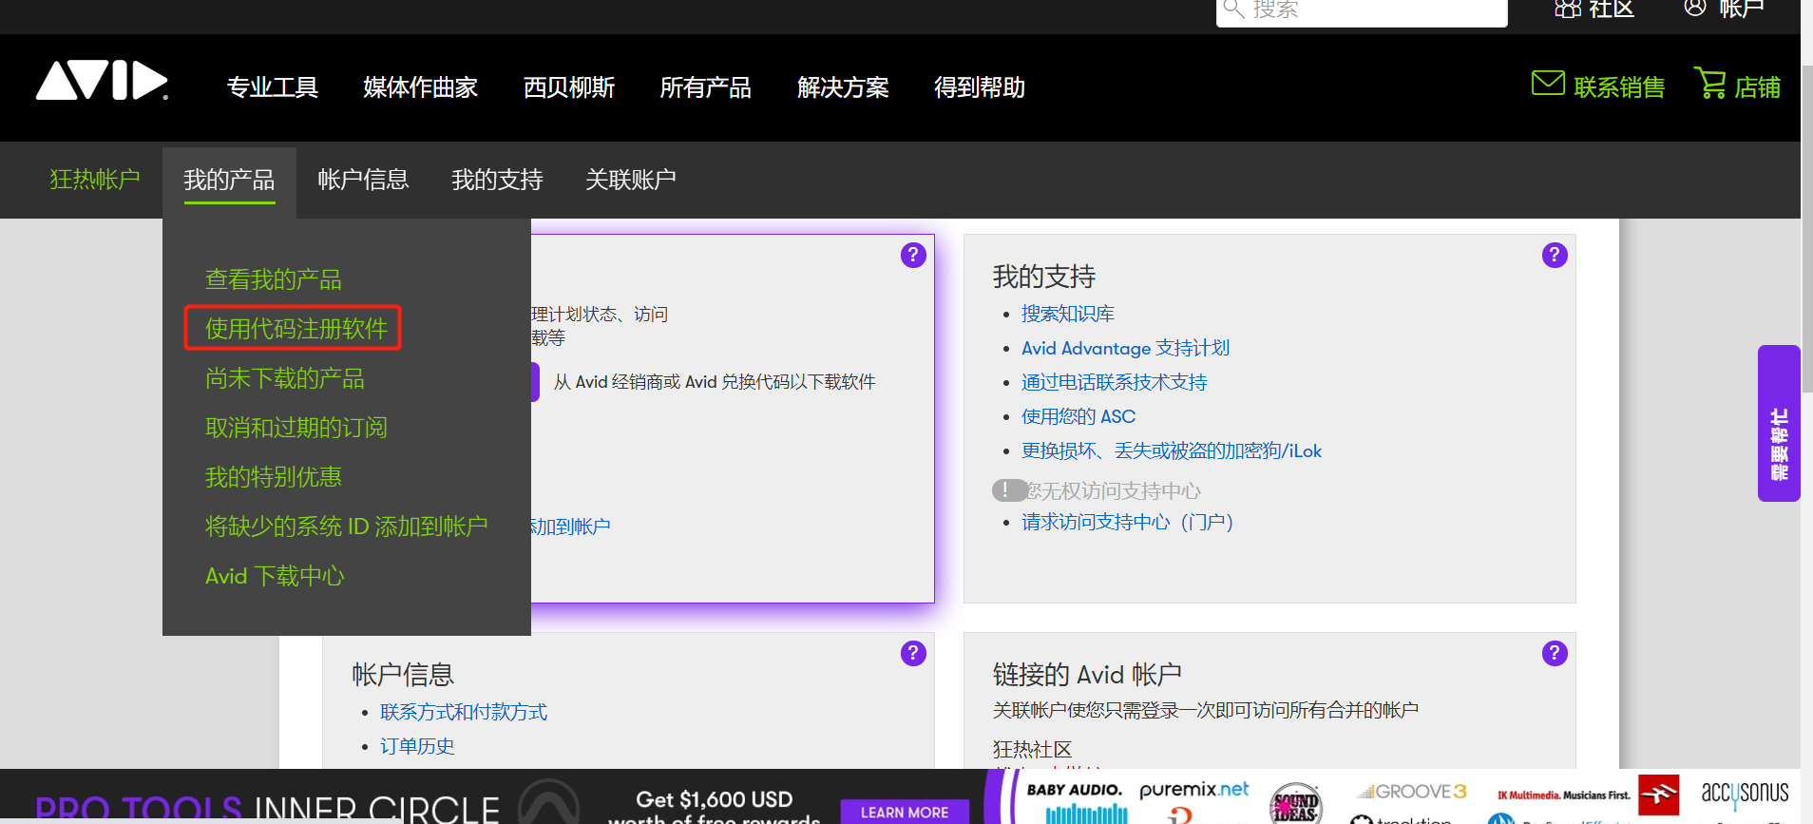Choose 尚未下载的产品 from dropdown
Viewport: 1813px width, 824px height.
tap(285, 378)
